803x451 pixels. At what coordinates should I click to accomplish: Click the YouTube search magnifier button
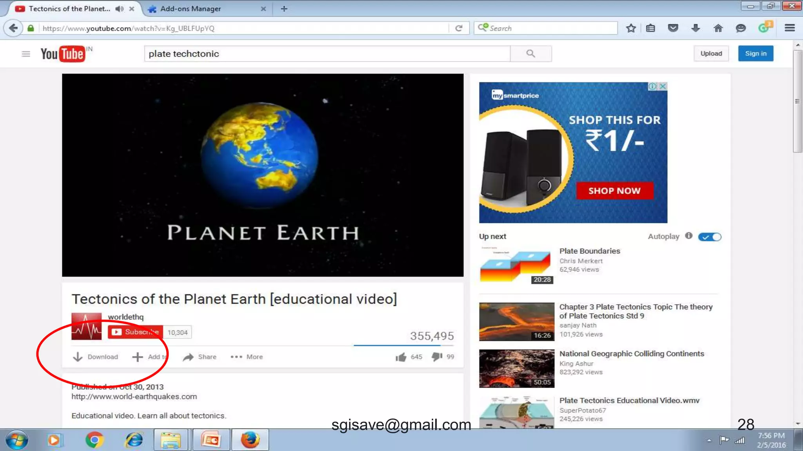pos(530,54)
